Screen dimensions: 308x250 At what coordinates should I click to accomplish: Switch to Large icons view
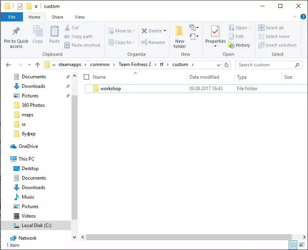tap(302, 245)
